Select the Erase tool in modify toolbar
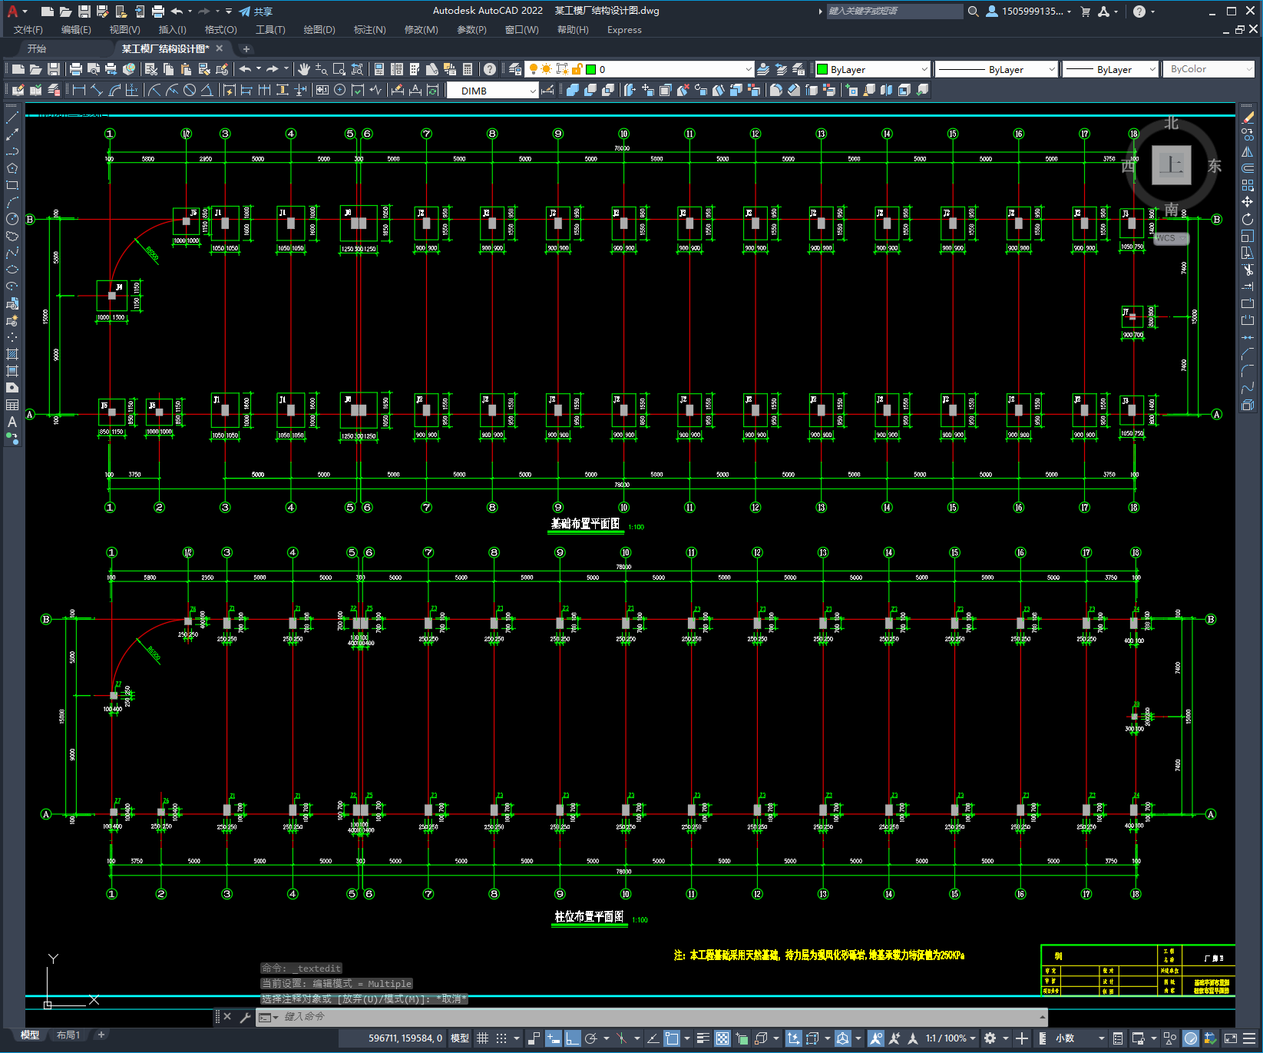The width and height of the screenshot is (1263, 1053). click(x=1248, y=118)
